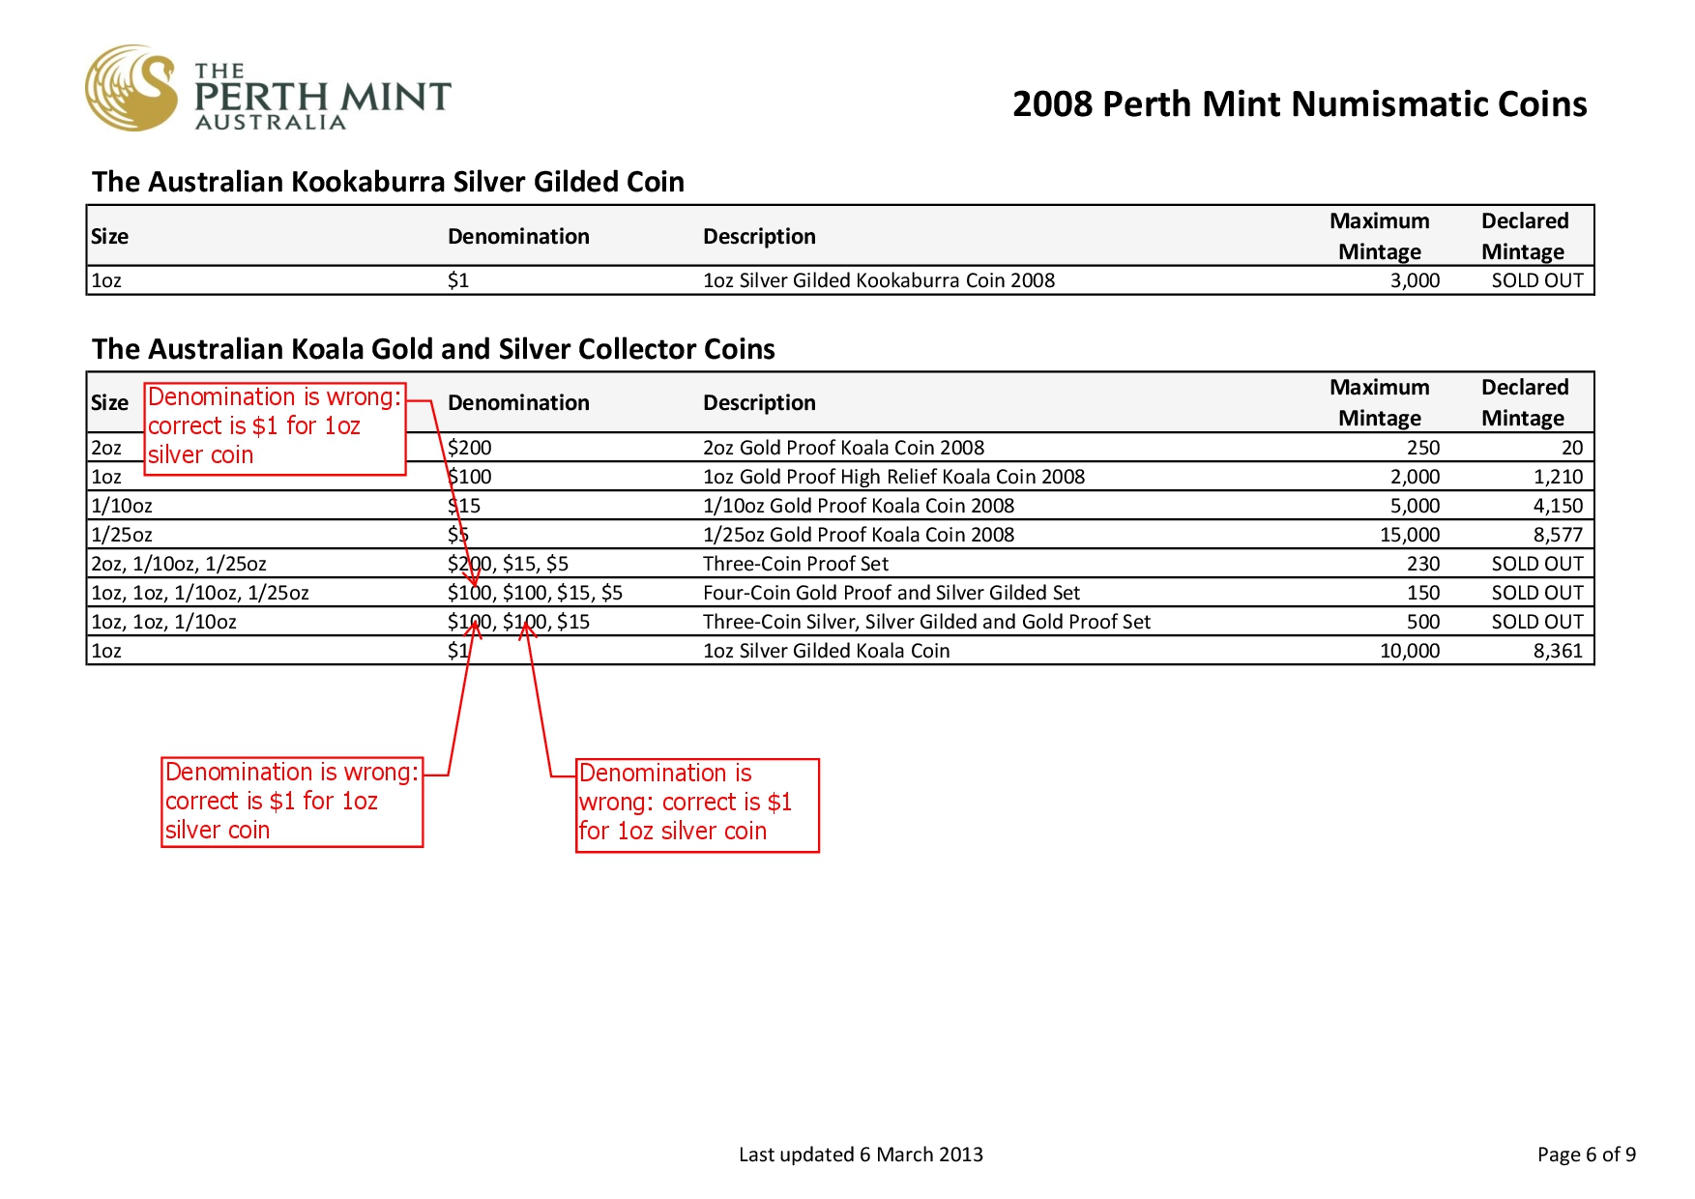Click the "Last updated 6 March 2013" footer
Screen dimensions: 1695x1199
pyautogui.click(x=861, y=1155)
